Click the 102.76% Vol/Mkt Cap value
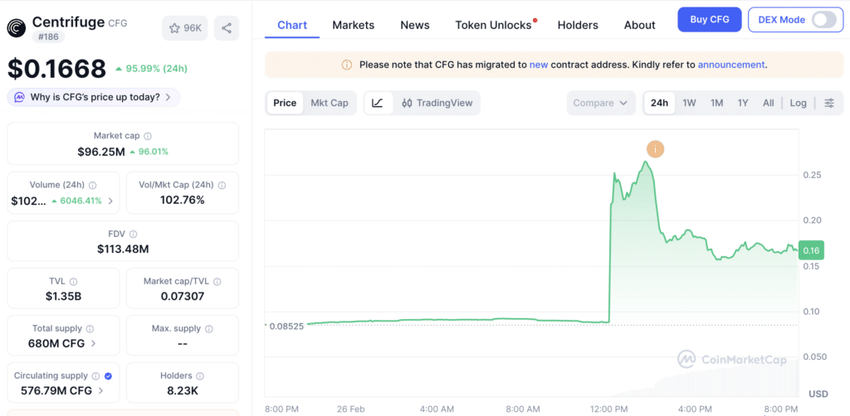 click(182, 201)
